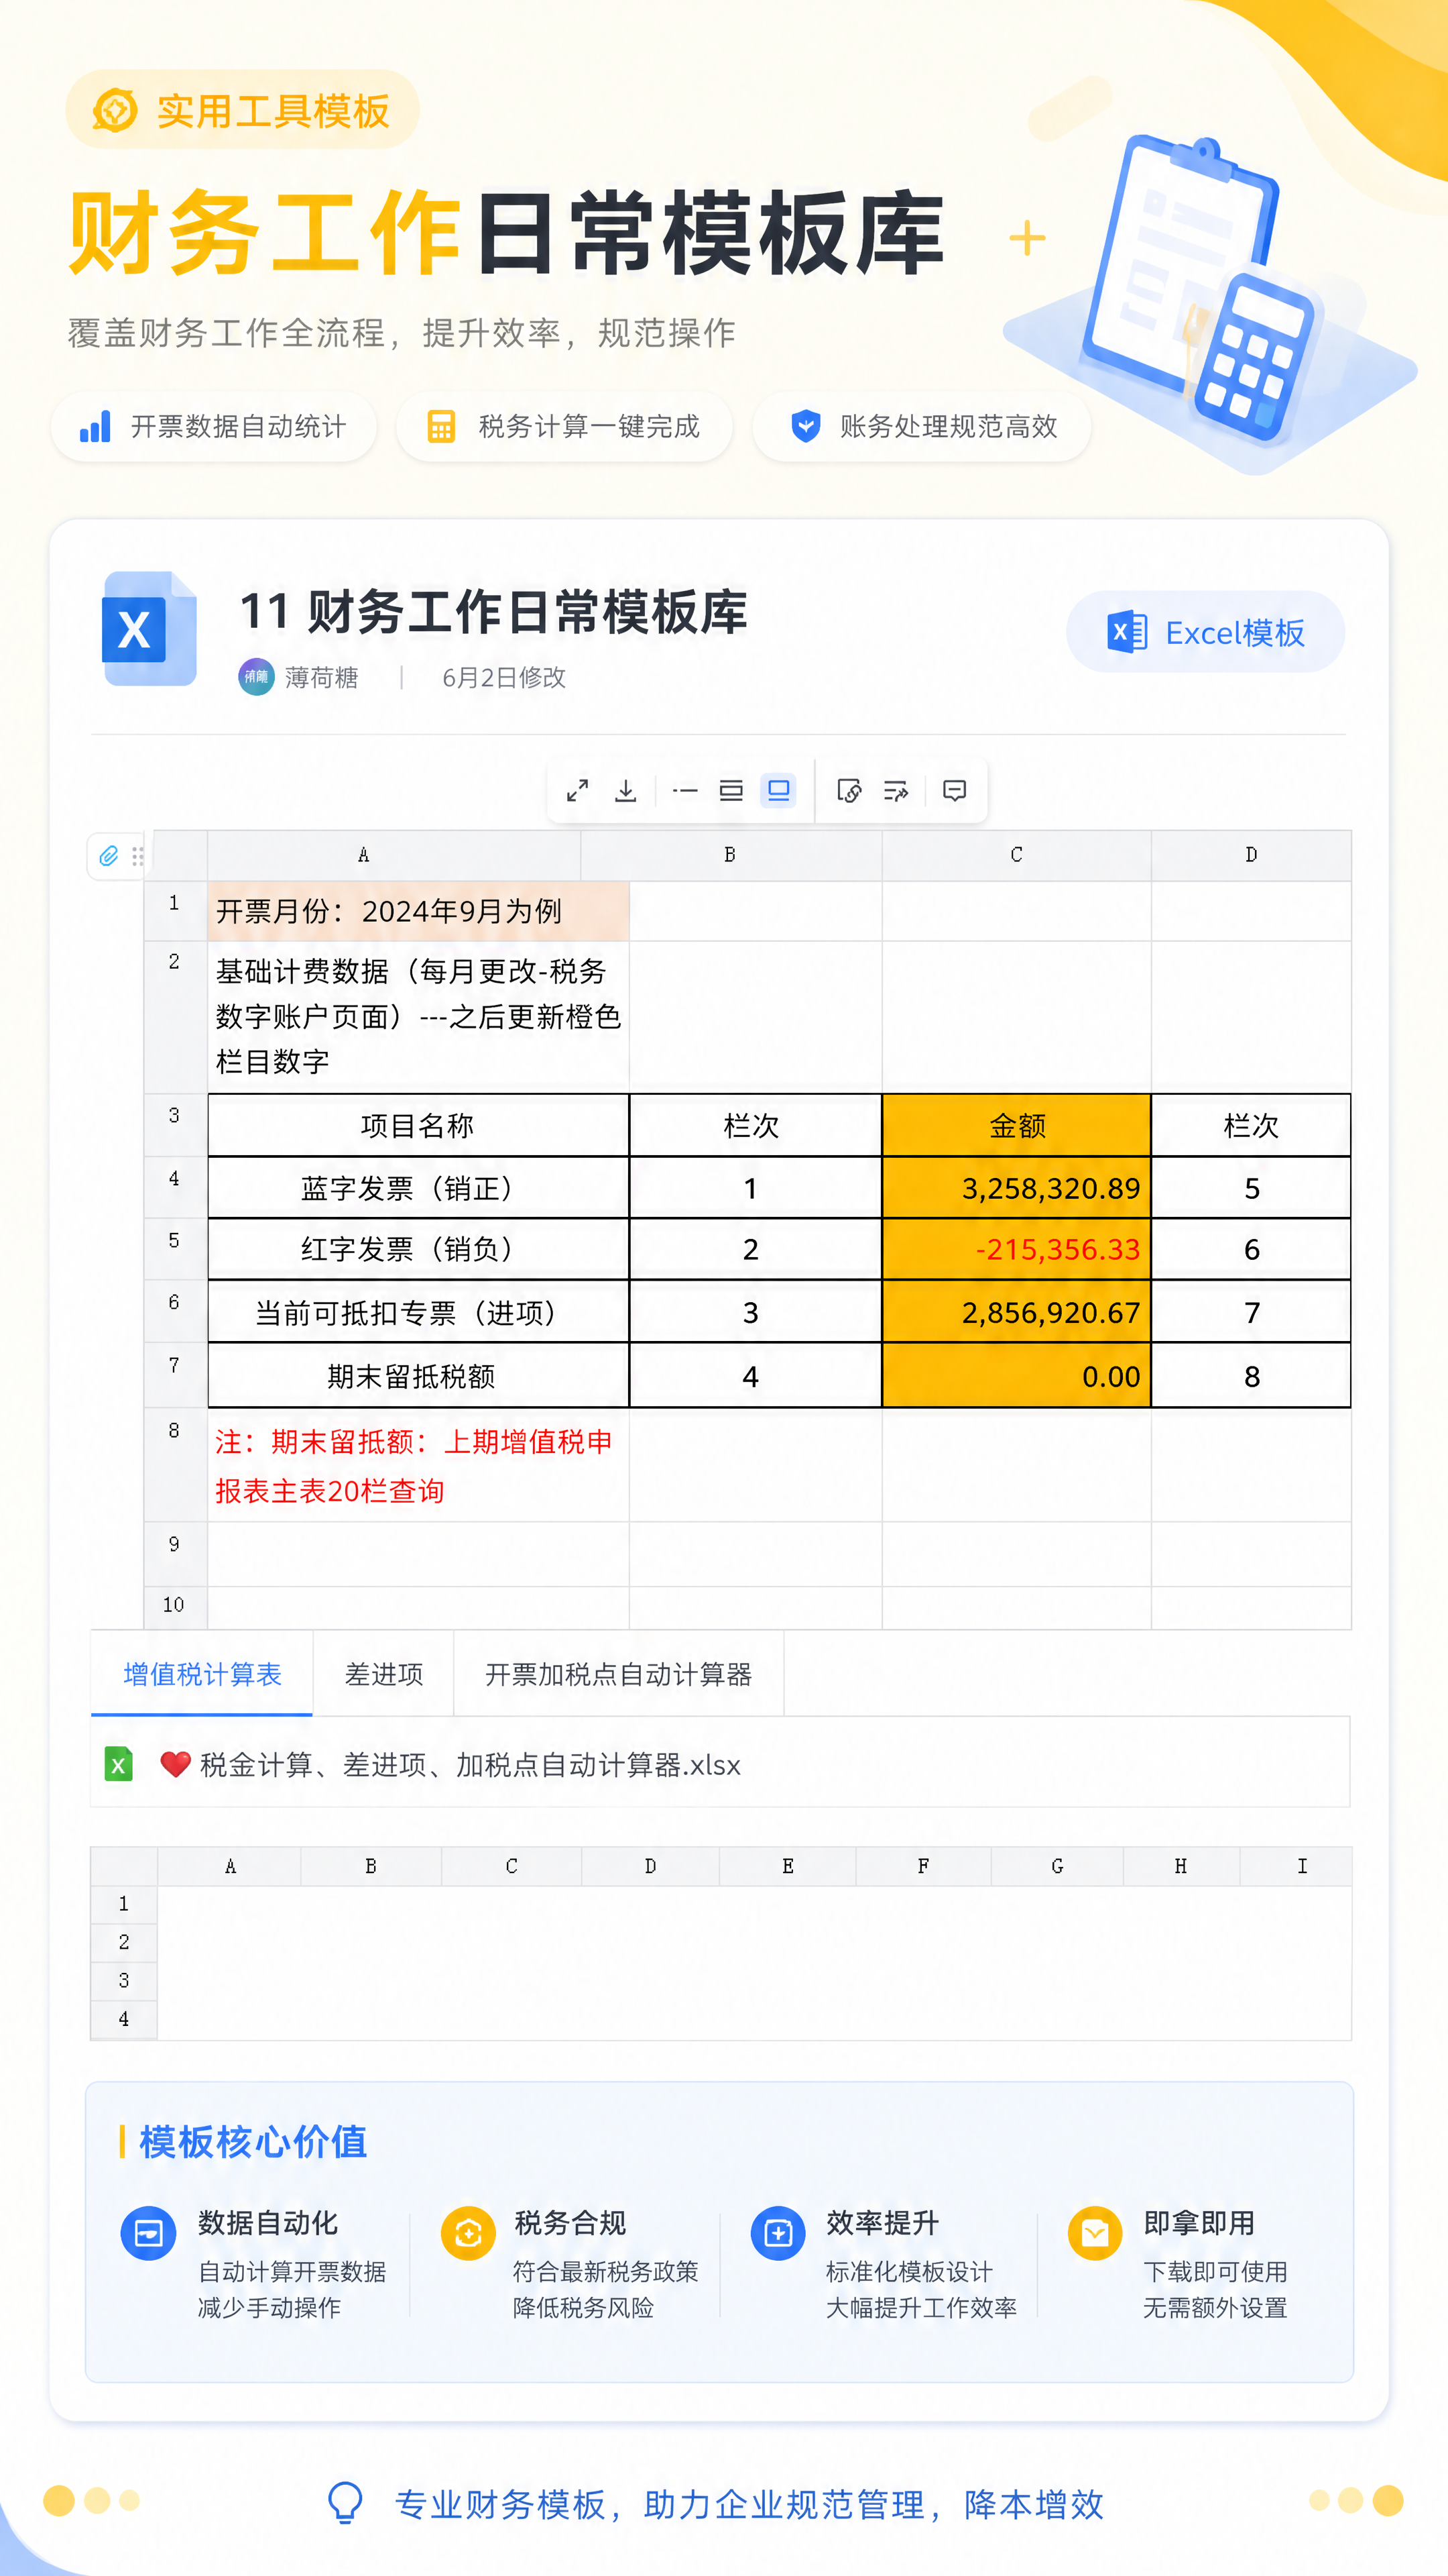Click the red amount -215,356.33
1448x2576 pixels.
1016,1249
